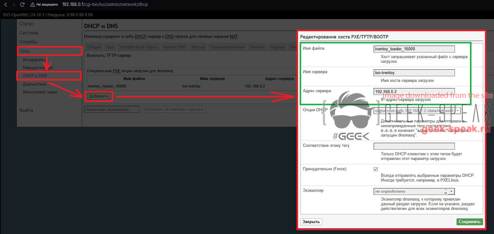Click the browser address bar URL
This screenshot has height=234, width=494.
105,4
